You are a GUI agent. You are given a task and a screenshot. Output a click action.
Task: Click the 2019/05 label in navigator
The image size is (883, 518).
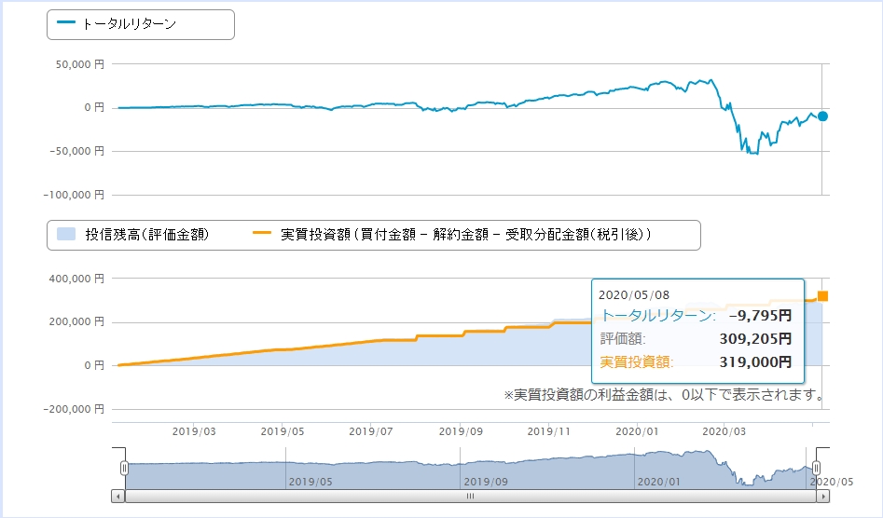pos(310,482)
